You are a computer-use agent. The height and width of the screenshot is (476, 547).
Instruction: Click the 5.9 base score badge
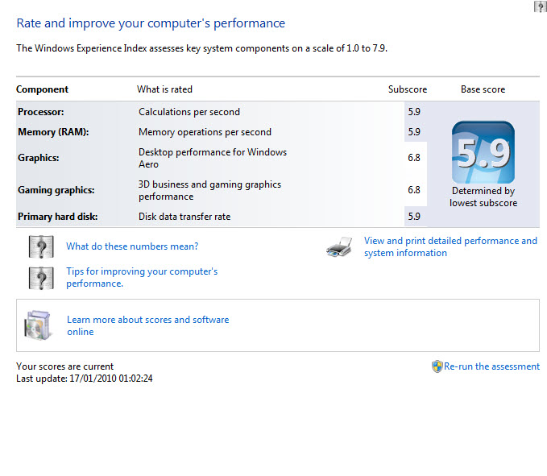[483, 152]
